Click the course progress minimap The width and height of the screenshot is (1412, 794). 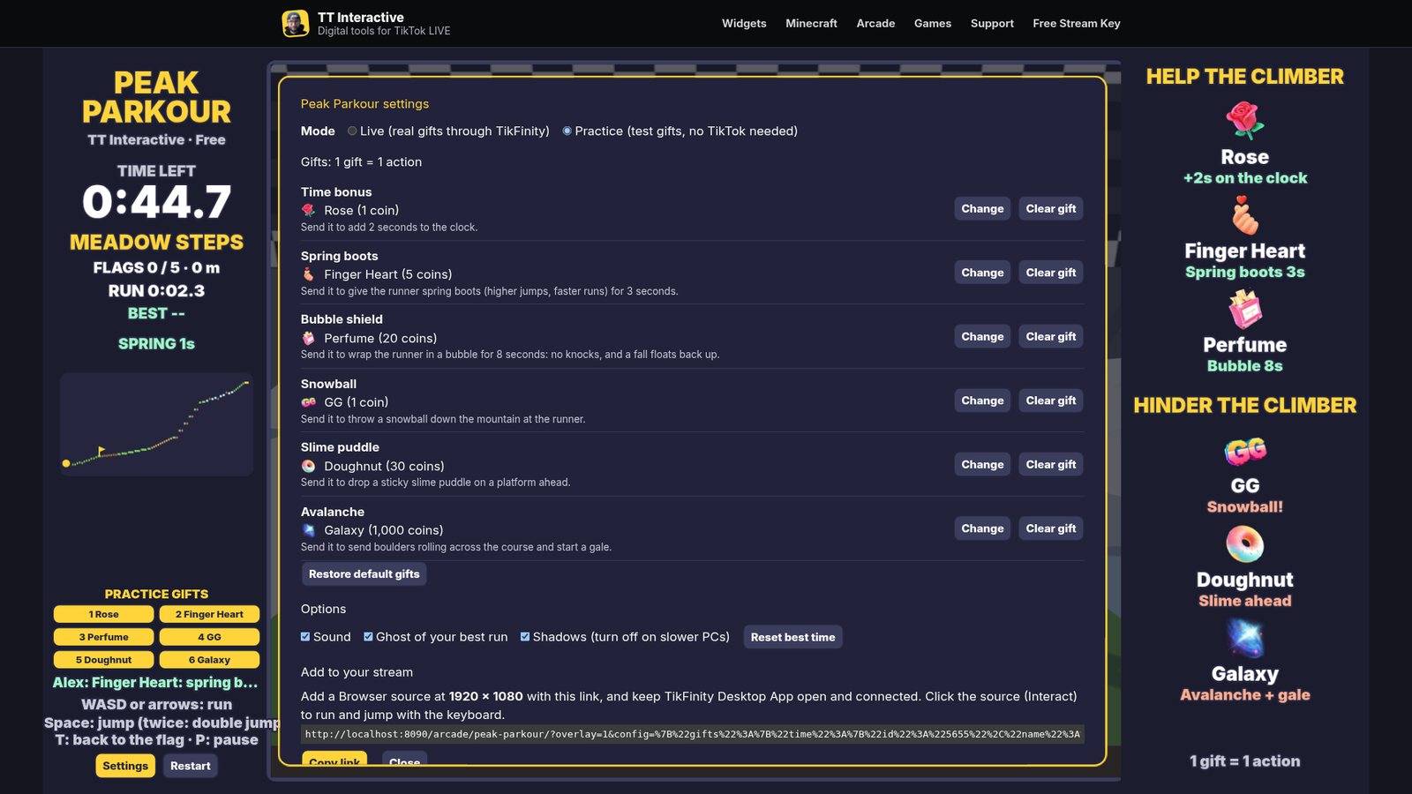coord(156,424)
